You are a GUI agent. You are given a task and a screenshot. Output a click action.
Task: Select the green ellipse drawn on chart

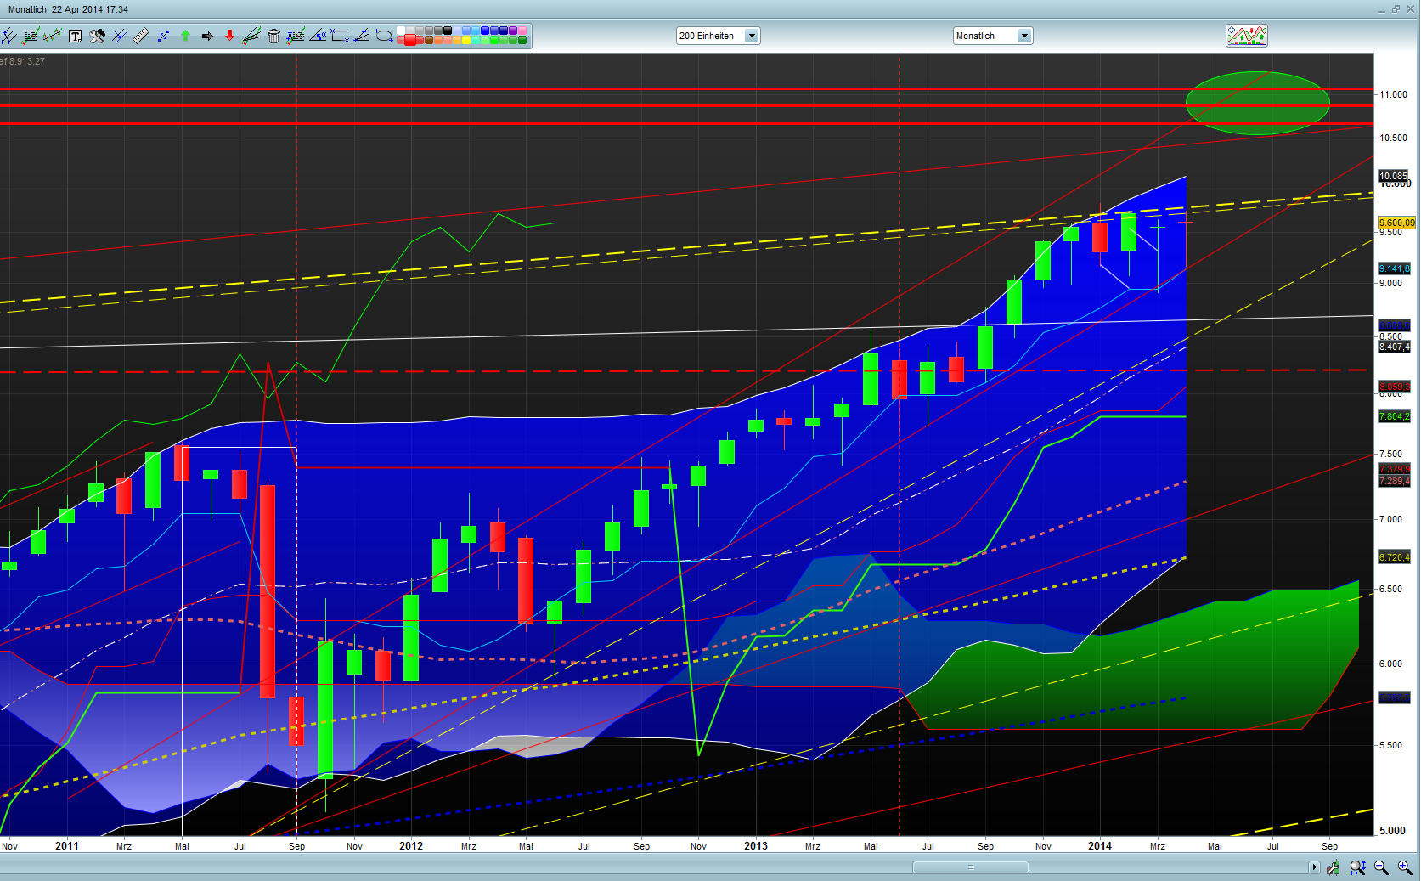[1257, 103]
